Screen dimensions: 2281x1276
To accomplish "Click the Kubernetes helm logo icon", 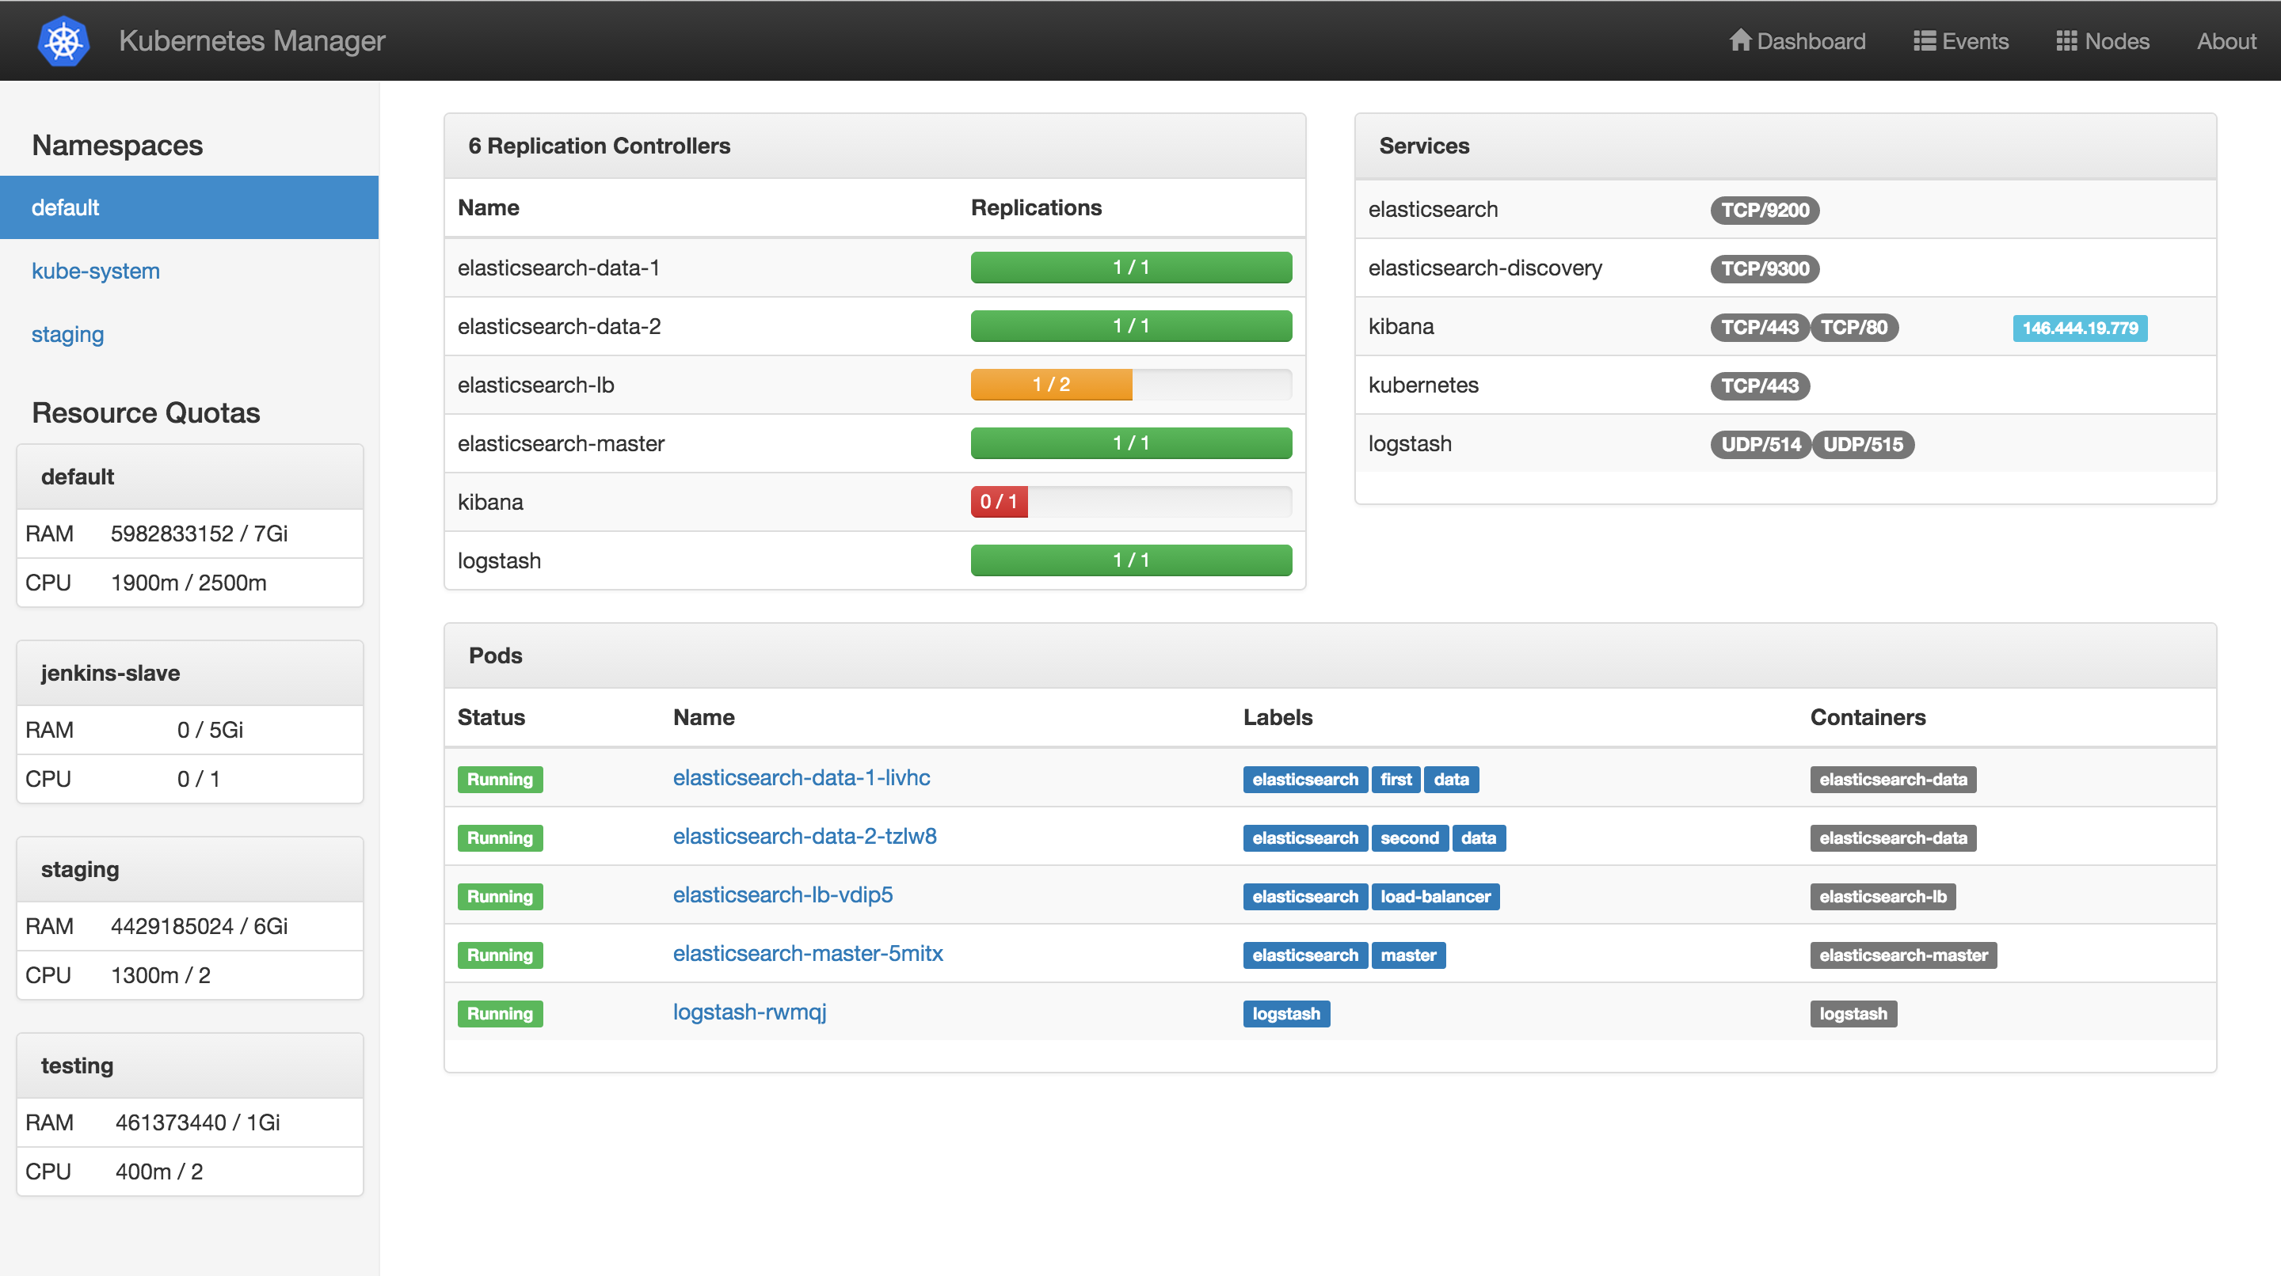I will [63, 40].
